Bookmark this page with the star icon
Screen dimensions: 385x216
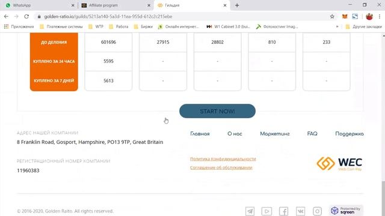(332, 16)
